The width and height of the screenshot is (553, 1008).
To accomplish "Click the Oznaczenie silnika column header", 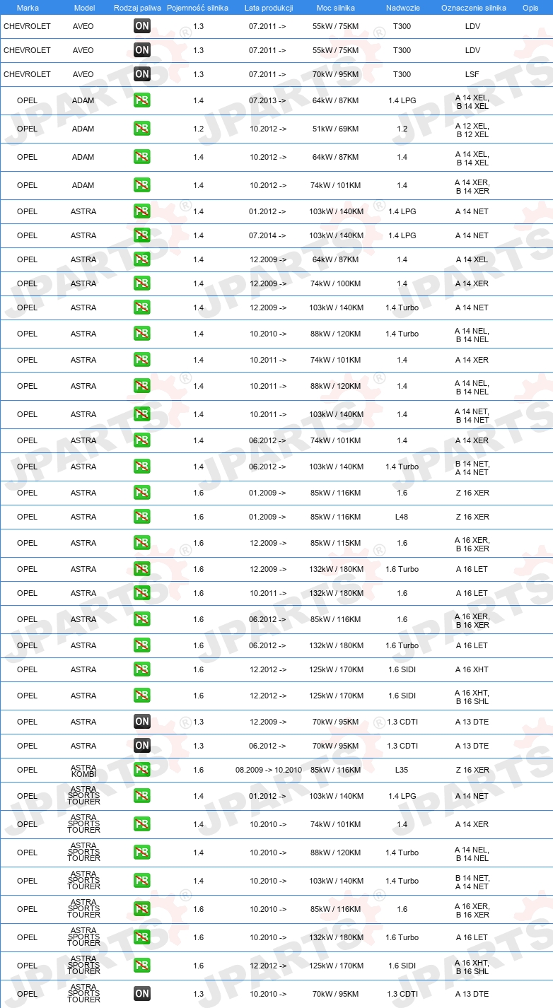I will point(473,8).
